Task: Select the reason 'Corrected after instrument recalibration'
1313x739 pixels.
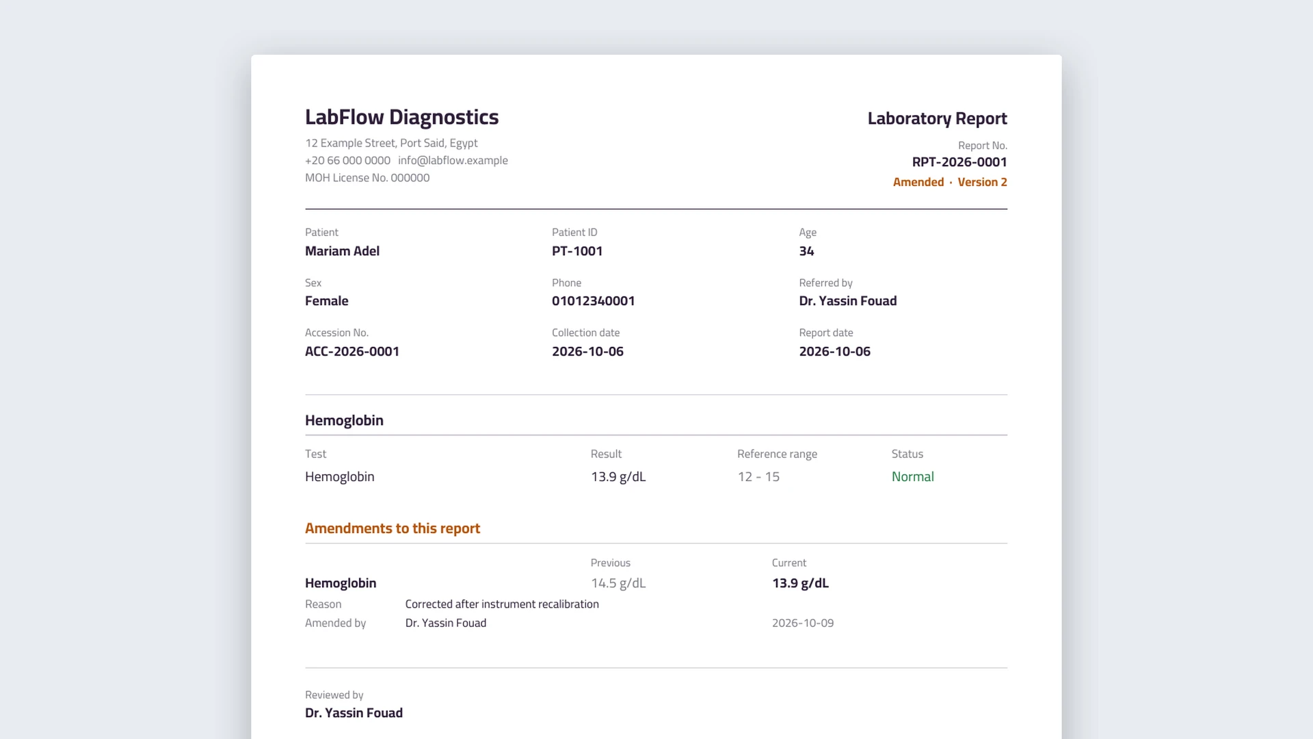Action: point(502,604)
